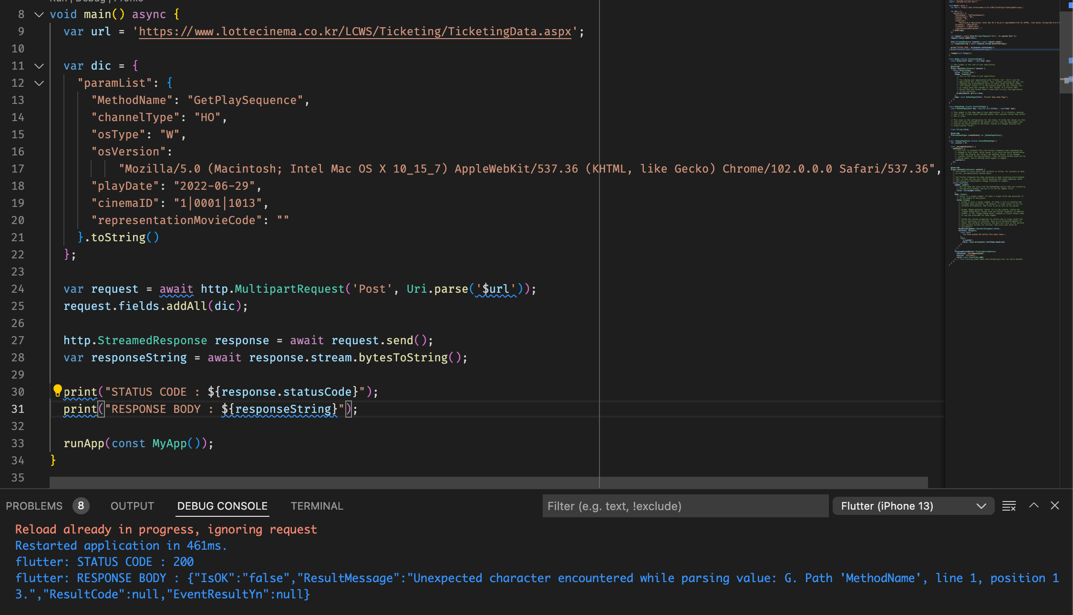The height and width of the screenshot is (615, 1073).
Task: Switch to the PROBLEMS tab
Action: (x=34, y=506)
